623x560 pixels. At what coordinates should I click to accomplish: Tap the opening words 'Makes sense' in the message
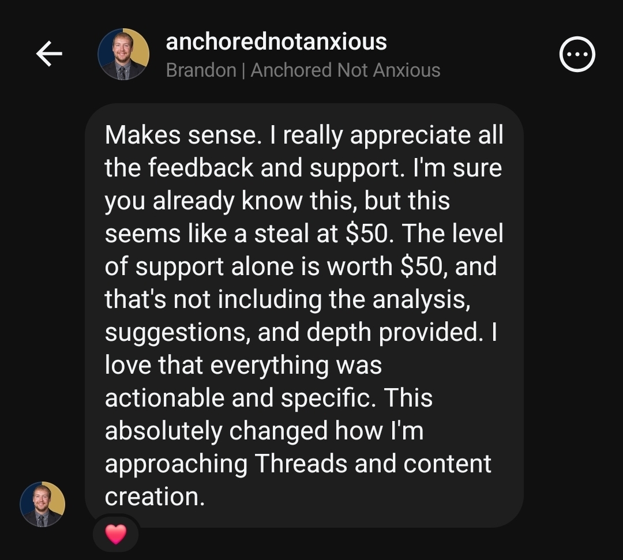pos(181,135)
